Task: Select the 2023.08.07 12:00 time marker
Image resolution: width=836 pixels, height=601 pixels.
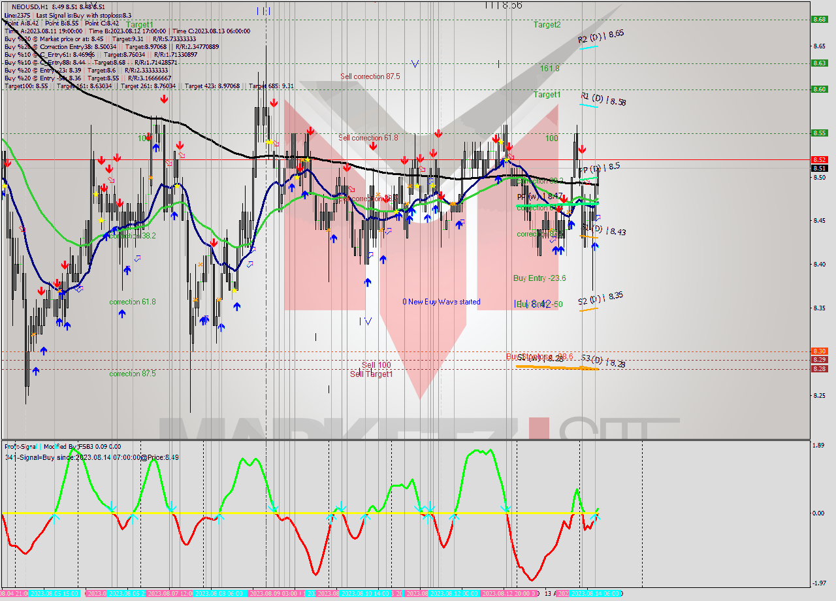Action: pyautogui.click(x=170, y=594)
